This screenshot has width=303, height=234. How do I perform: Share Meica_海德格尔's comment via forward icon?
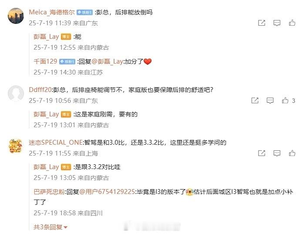[262, 23]
